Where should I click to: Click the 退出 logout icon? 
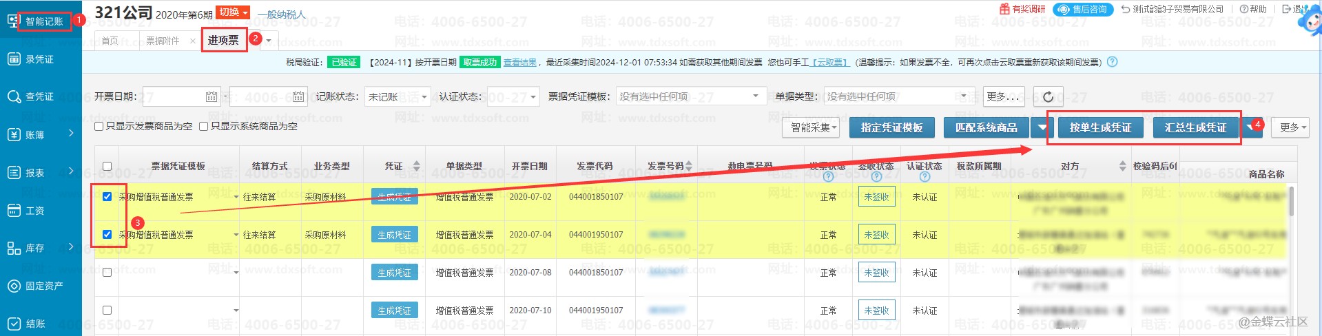(x=1286, y=9)
